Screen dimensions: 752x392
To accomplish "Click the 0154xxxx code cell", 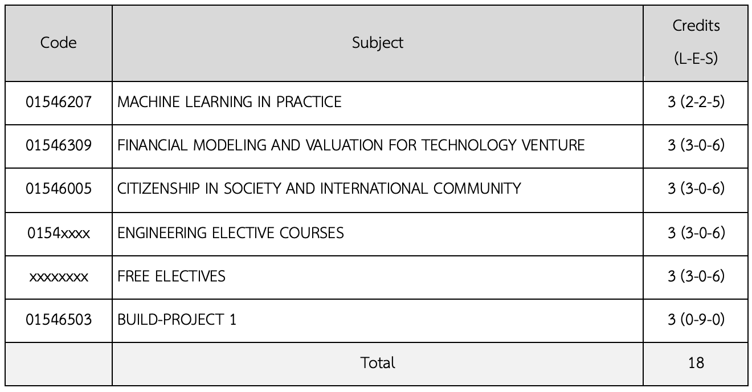I will click(59, 232).
